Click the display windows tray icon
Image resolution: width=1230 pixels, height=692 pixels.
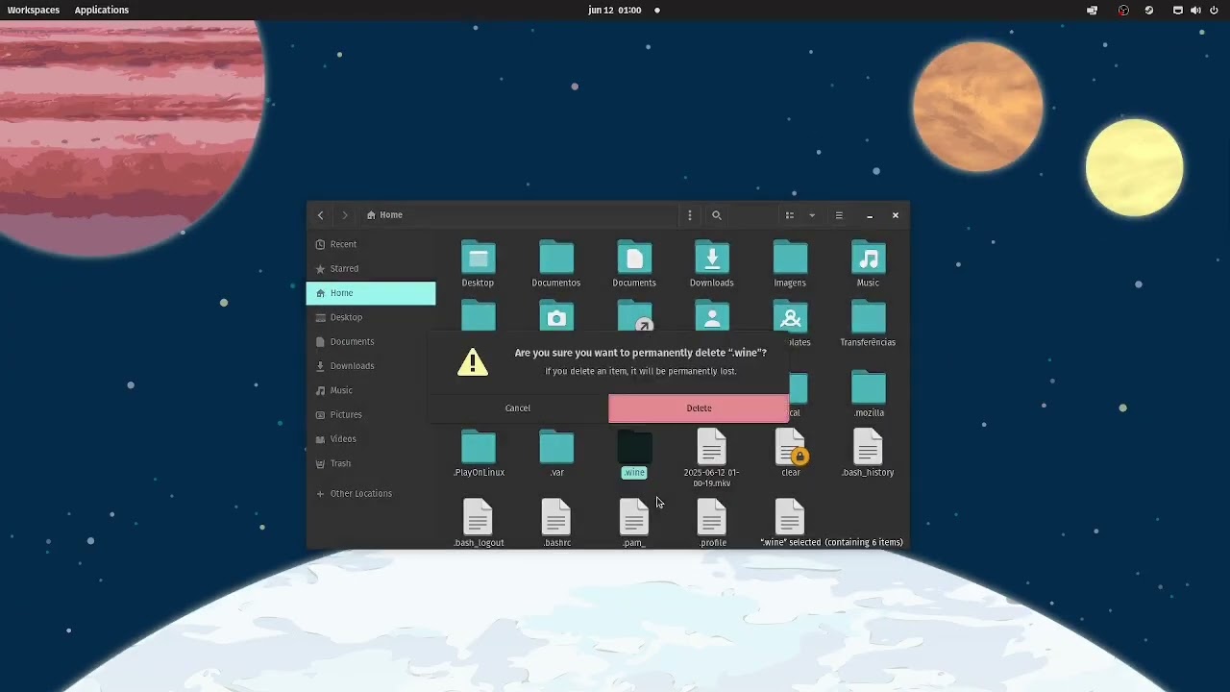coord(1092,10)
